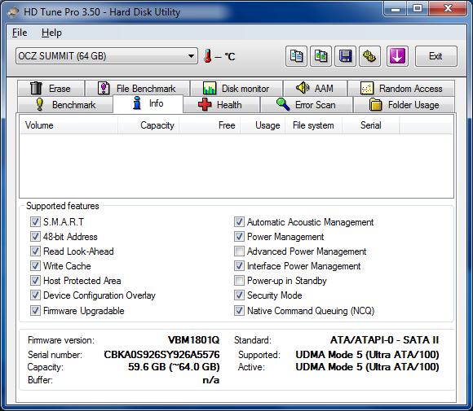Click the Active UDMA Mode 5 value
The width and height of the screenshot is (473, 411).
pos(367,367)
